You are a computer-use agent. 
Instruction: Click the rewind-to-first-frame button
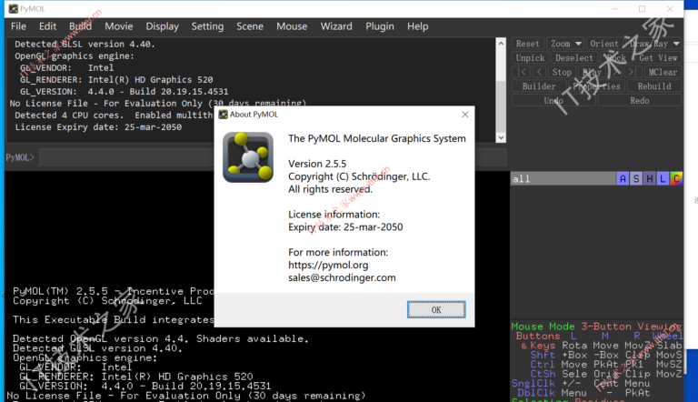[521, 73]
